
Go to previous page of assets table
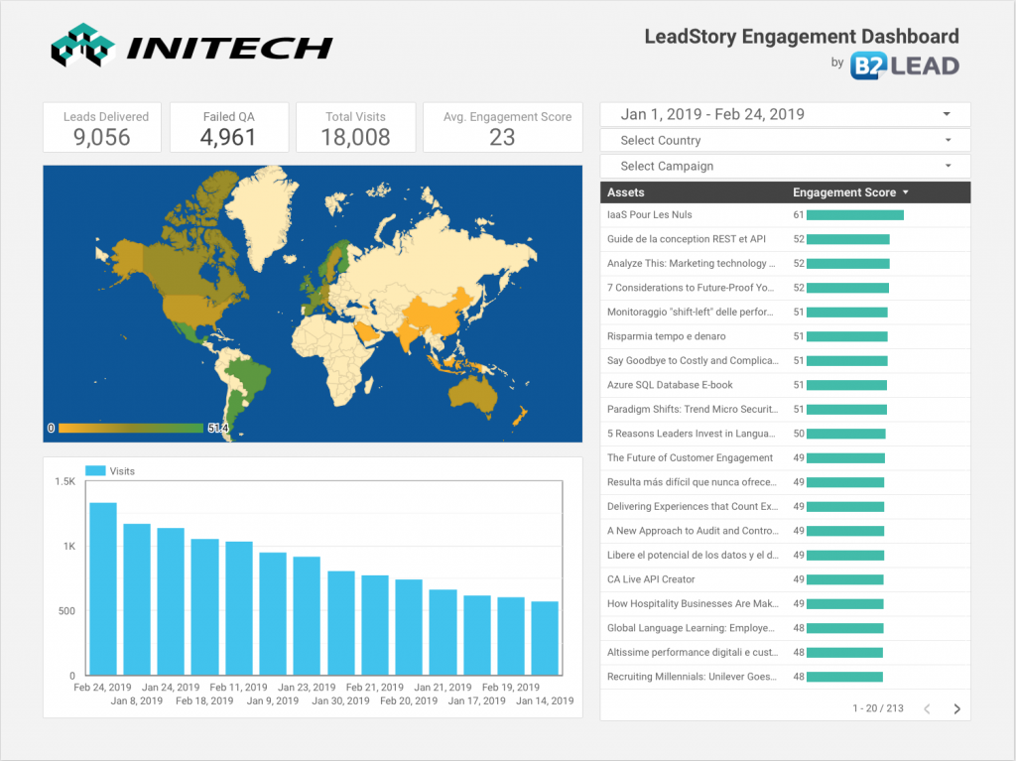click(x=928, y=708)
